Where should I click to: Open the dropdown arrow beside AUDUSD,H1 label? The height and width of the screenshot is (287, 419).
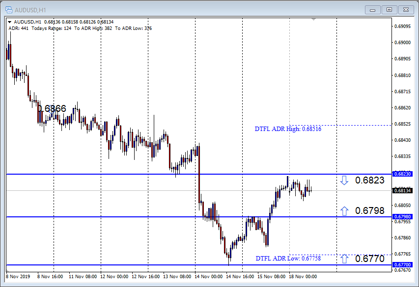click(x=10, y=22)
